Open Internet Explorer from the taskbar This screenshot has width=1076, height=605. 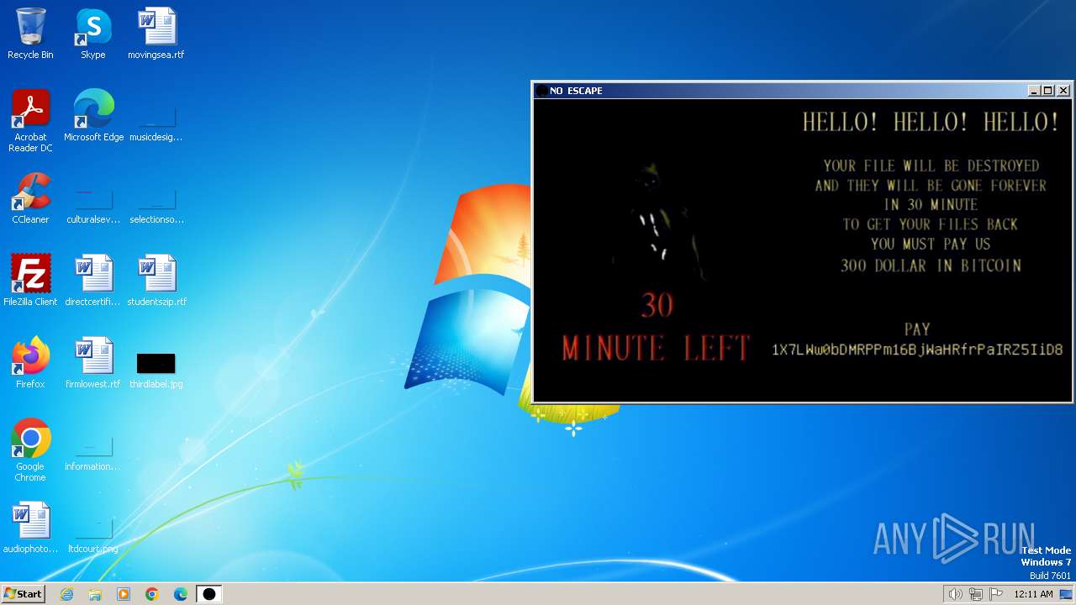[x=66, y=594]
